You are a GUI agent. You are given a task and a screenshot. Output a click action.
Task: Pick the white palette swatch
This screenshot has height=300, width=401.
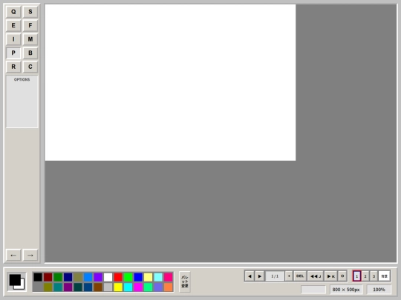coord(108,277)
